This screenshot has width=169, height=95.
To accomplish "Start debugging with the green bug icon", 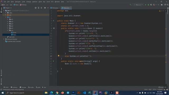I will 148,5.
